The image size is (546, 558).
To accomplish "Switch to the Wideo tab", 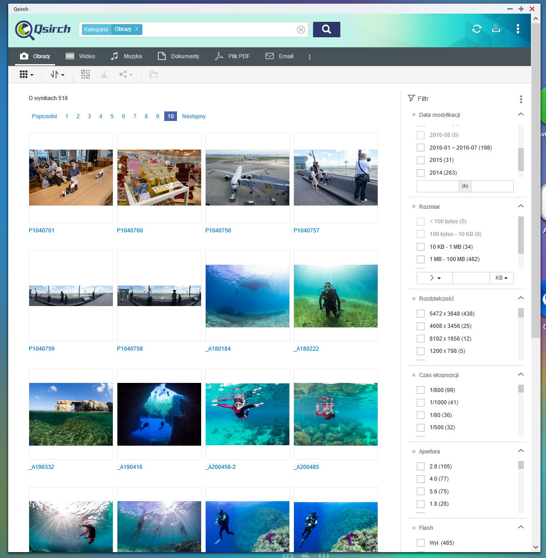I will (x=81, y=56).
